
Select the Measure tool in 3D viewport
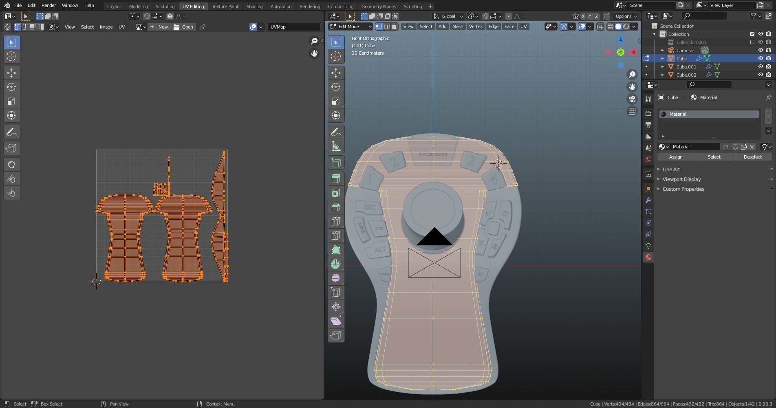[x=336, y=146]
